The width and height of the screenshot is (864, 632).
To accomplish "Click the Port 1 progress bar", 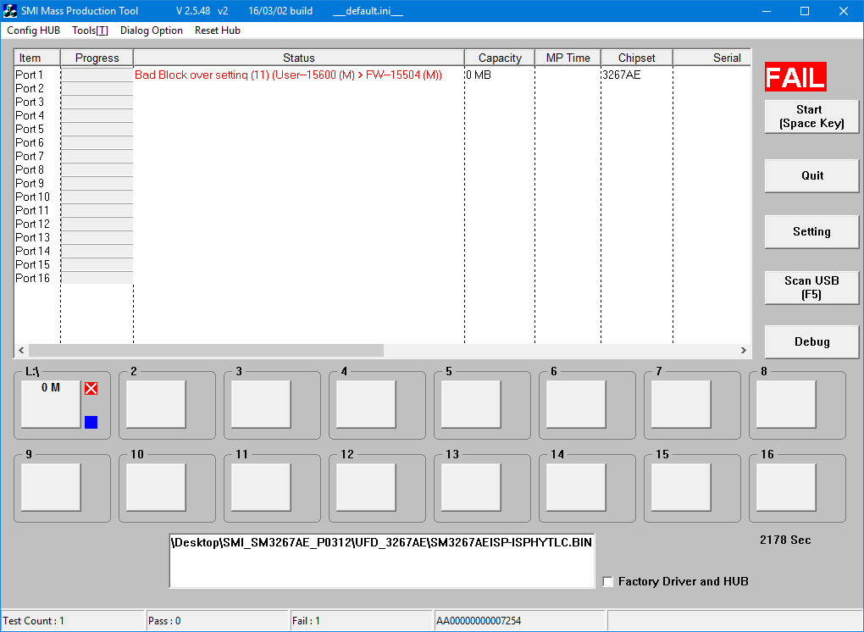I will (x=97, y=75).
